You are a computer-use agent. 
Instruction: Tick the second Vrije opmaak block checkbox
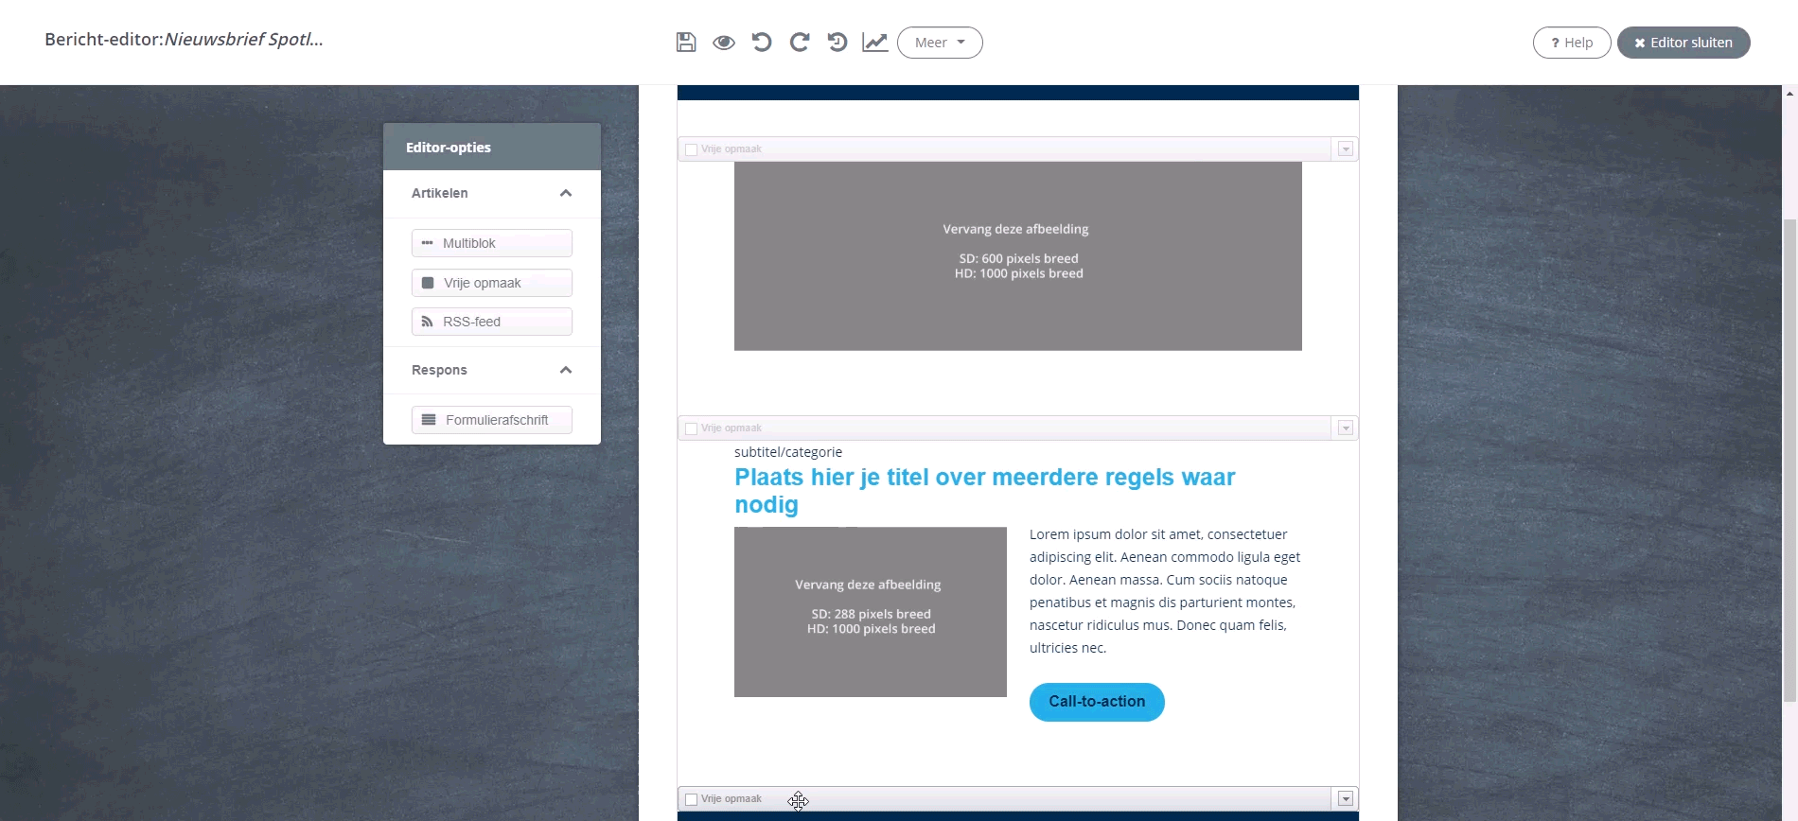click(x=692, y=428)
